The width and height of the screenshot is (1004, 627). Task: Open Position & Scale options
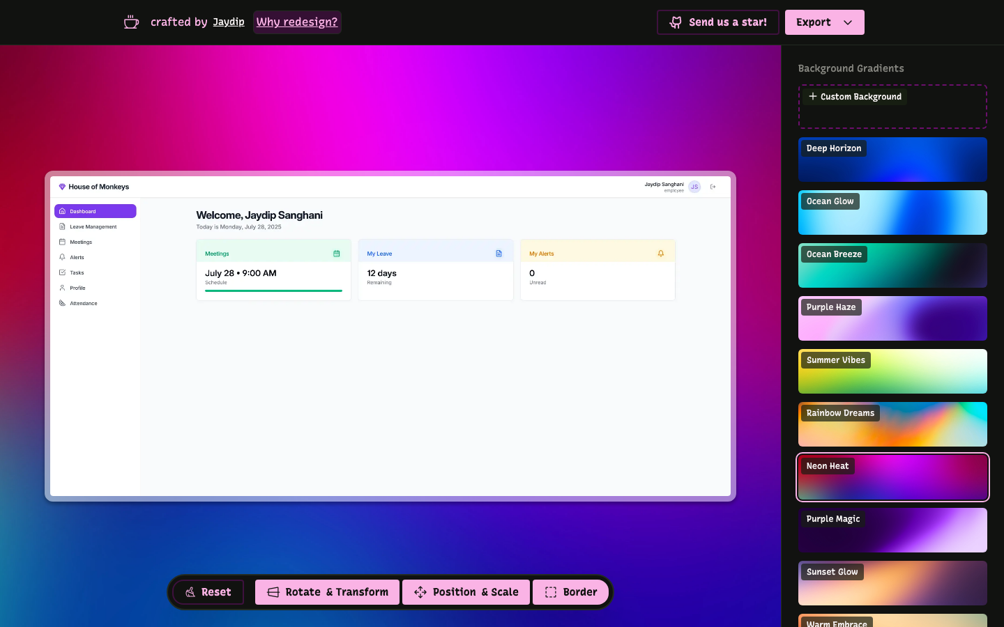click(466, 592)
